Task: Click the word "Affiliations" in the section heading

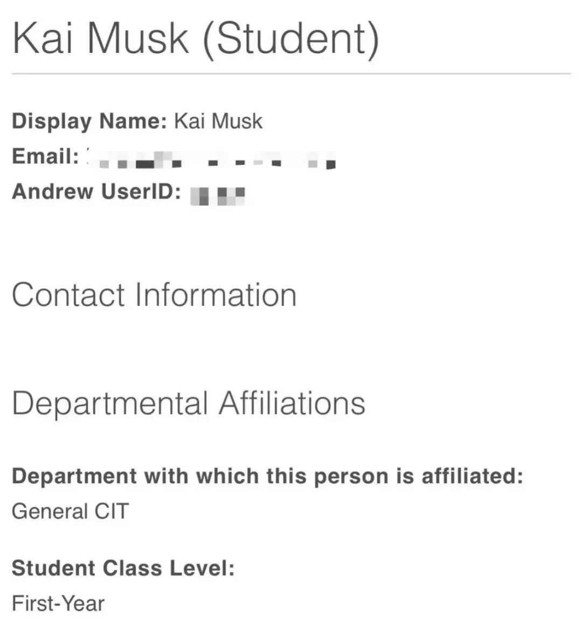Action: [292, 403]
